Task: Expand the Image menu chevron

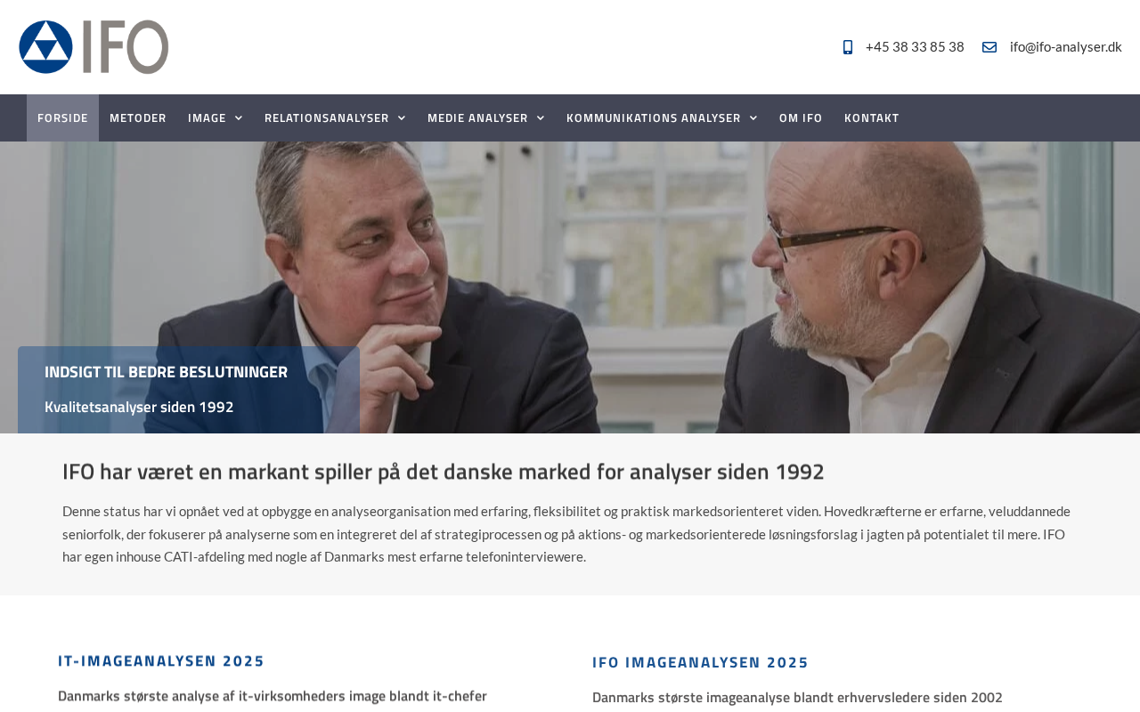Action: (x=239, y=118)
